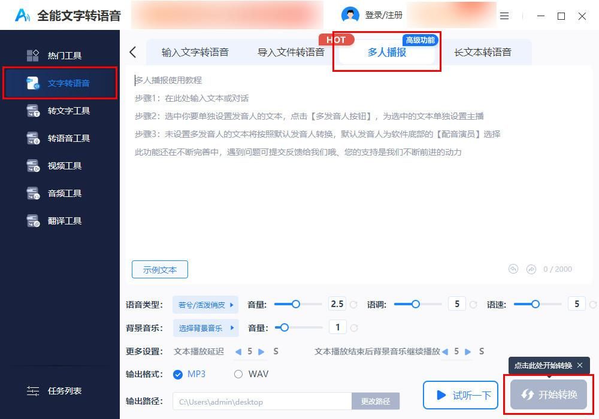
Task: Click in the multi-speaker text input area
Action: click(358, 164)
